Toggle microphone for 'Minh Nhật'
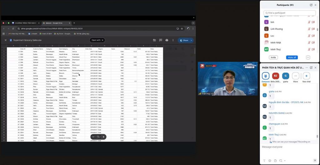 (309, 42)
